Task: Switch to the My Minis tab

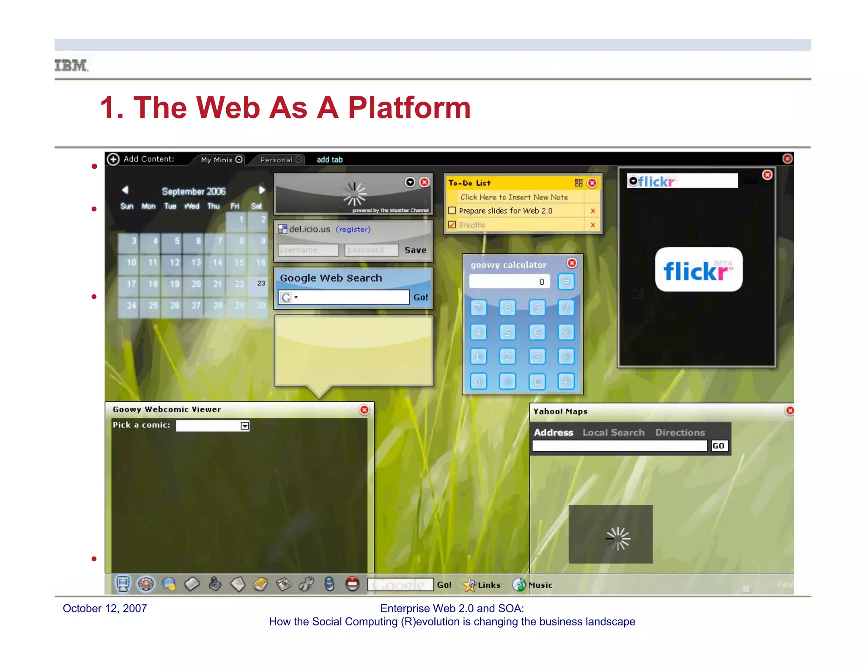Action: [216, 160]
